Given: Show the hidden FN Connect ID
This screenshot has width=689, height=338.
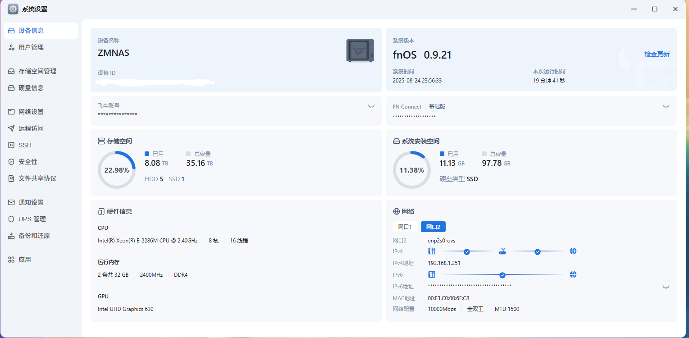Looking at the screenshot, I should pyautogui.click(x=666, y=107).
